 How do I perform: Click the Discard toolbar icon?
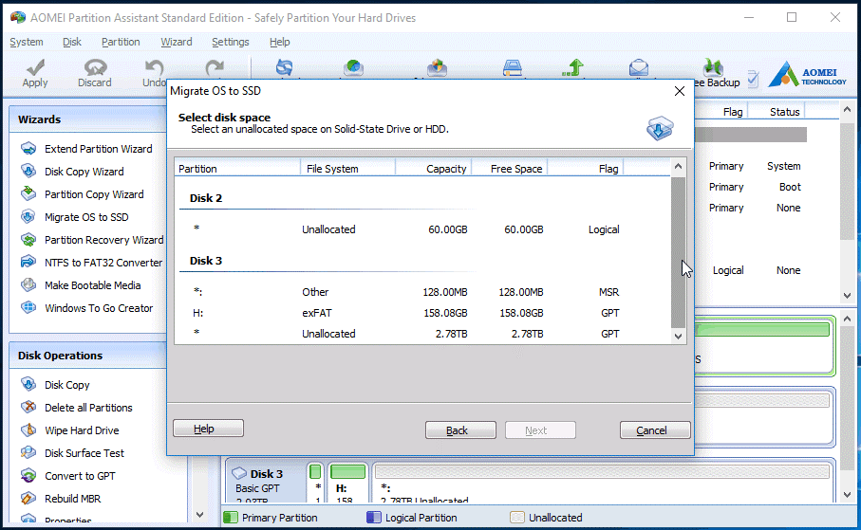click(x=95, y=67)
